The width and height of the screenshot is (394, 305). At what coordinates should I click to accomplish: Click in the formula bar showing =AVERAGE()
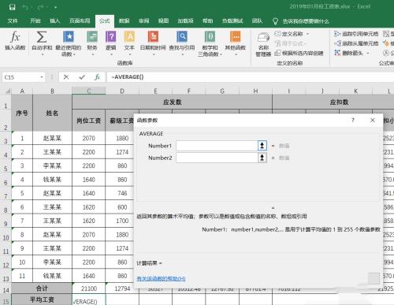250,77
